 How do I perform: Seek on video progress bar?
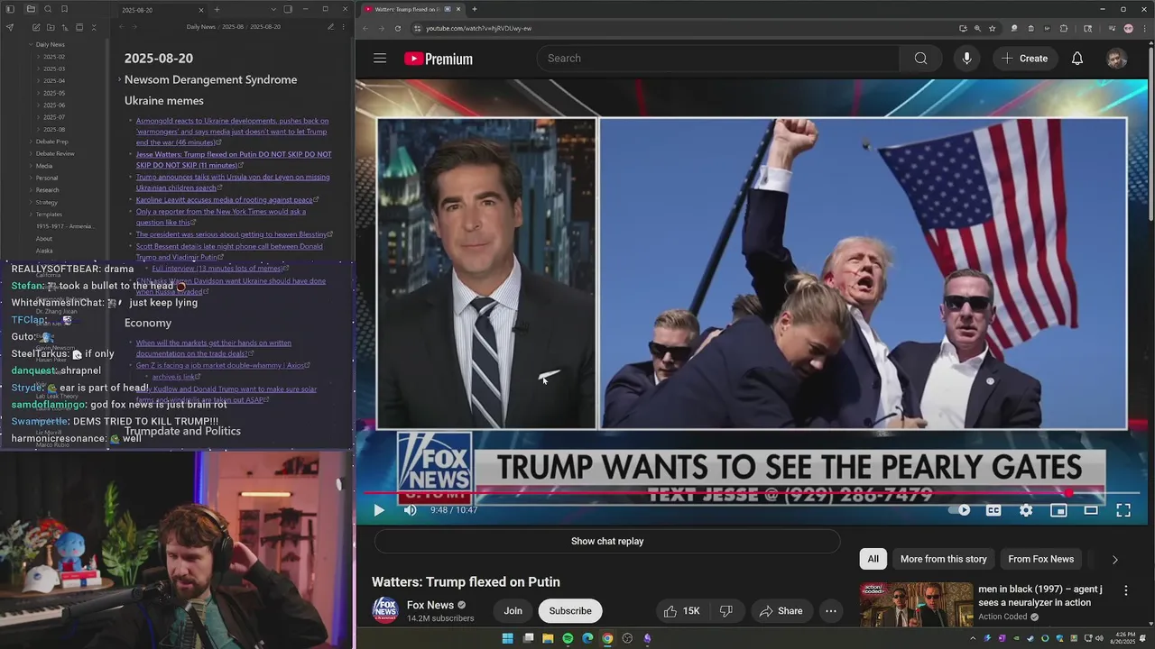coord(751,493)
